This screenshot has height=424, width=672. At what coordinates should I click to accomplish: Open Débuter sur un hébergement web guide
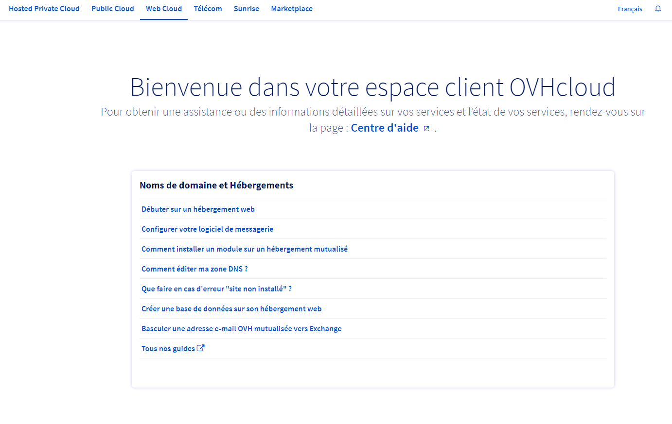[198, 209]
